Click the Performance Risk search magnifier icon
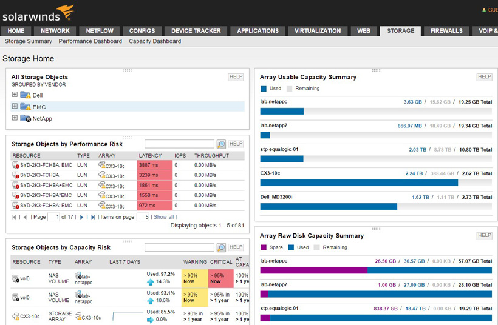The width and height of the screenshot is (498, 325). pyautogui.click(x=221, y=144)
